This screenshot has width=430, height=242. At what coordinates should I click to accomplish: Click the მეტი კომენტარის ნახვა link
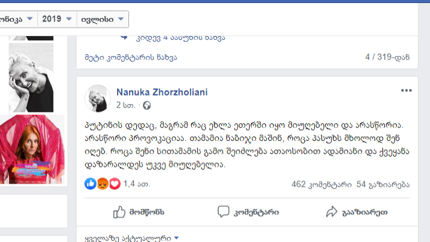(x=131, y=57)
